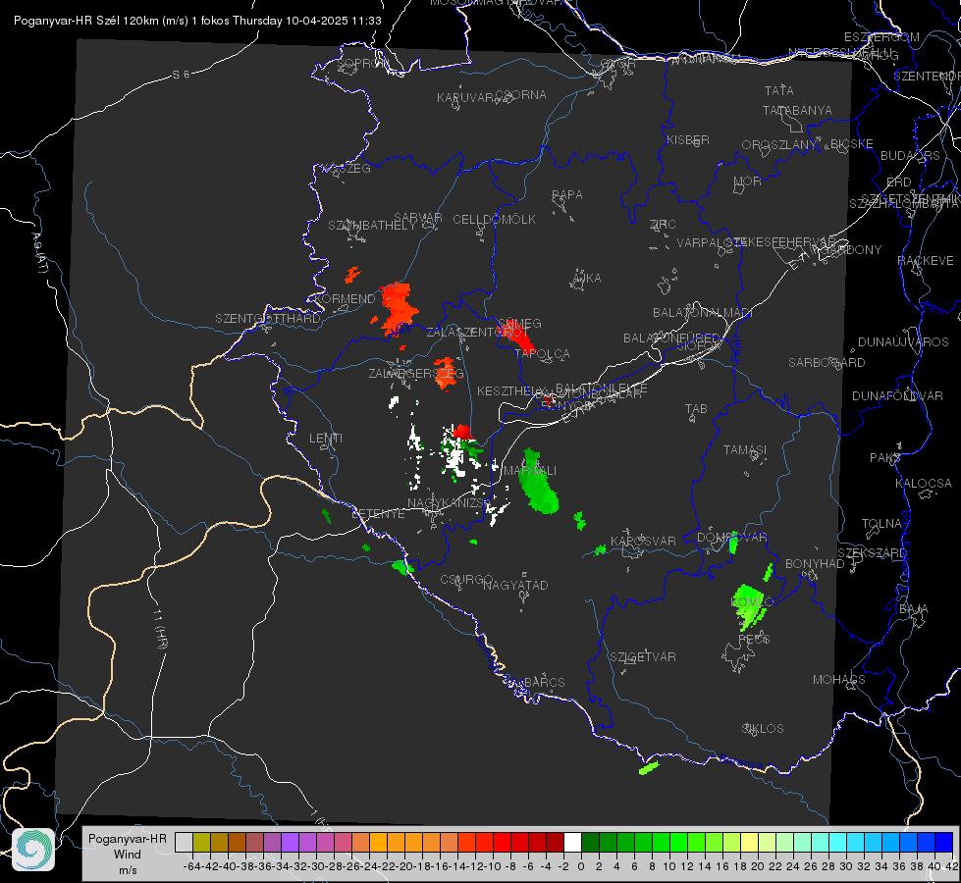Click the PAKS town label
This screenshot has height=883, width=961.
[x=885, y=458]
